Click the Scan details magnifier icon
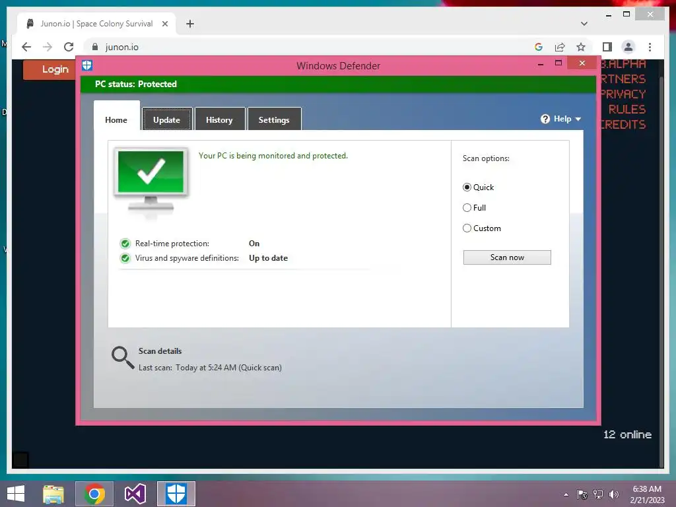 pyautogui.click(x=123, y=358)
